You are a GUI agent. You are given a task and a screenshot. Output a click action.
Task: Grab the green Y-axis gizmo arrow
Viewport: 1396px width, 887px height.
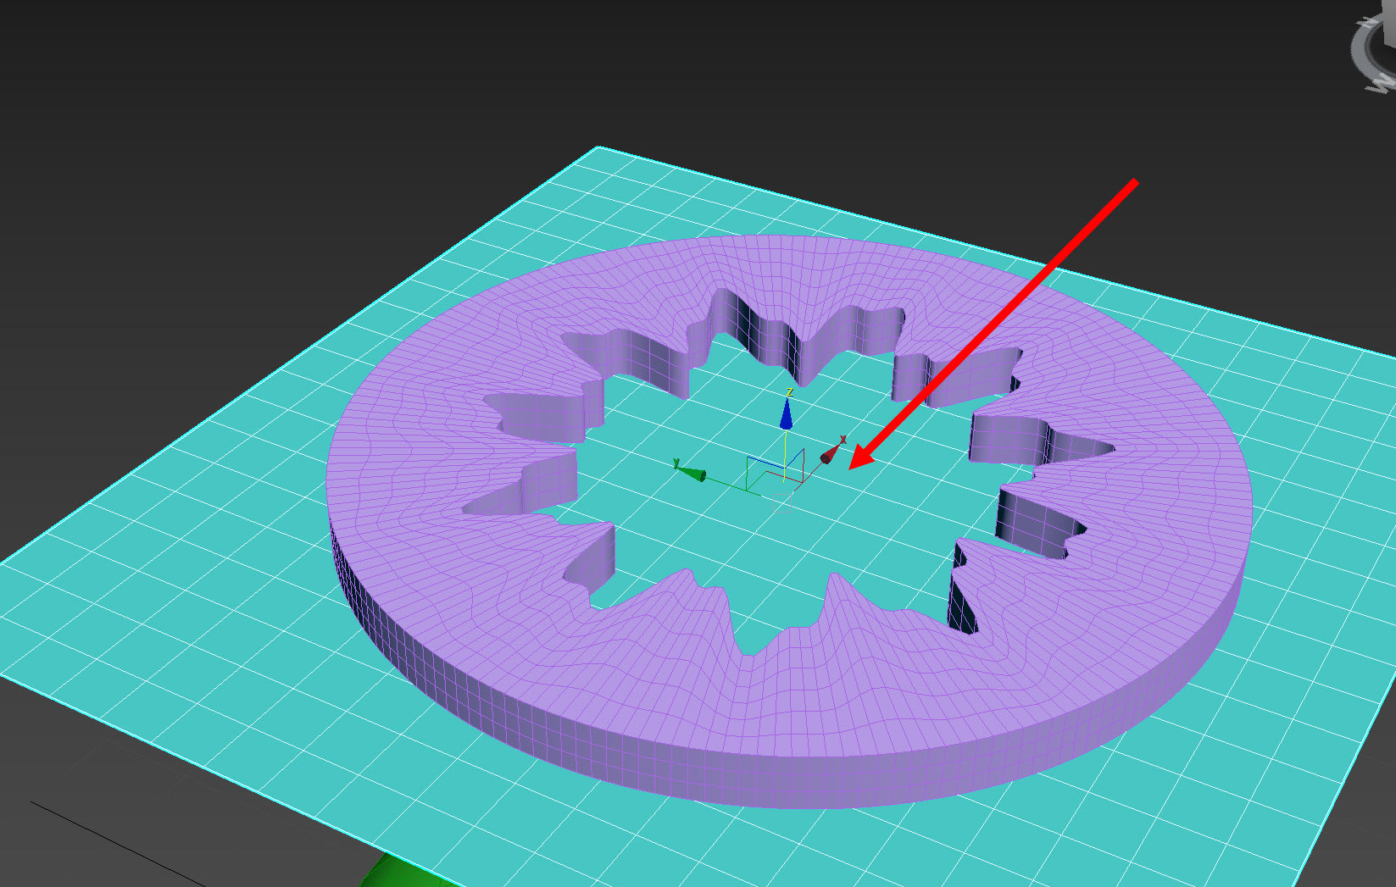pyautogui.click(x=692, y=474)
